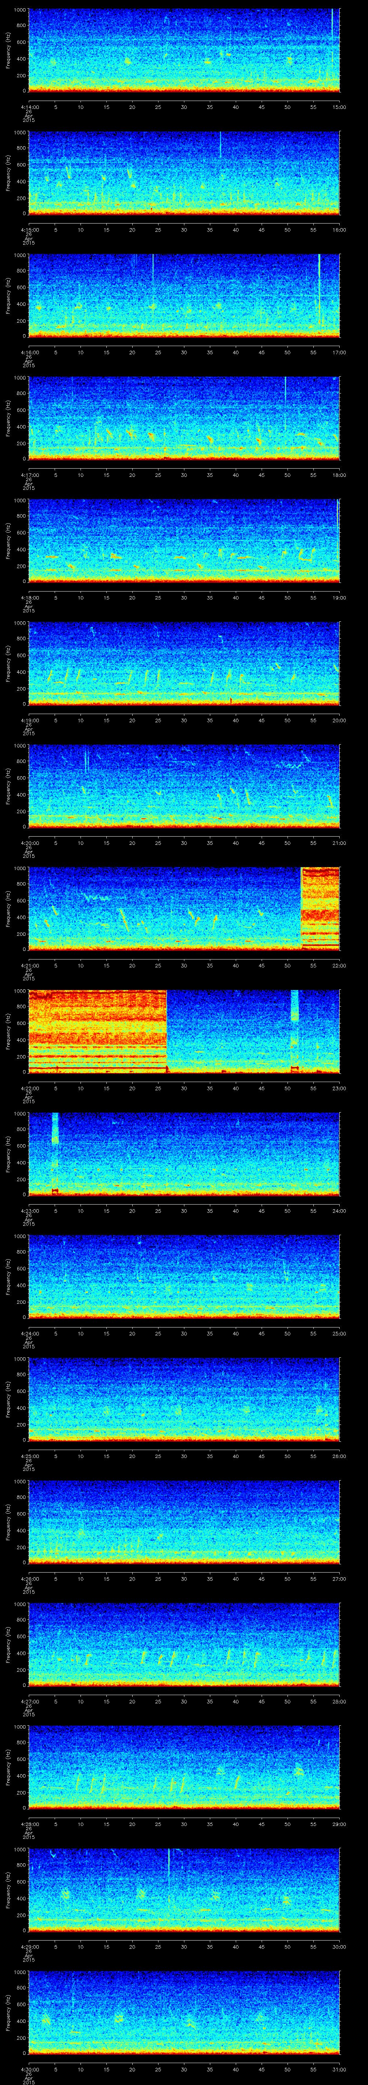Click the Frequency (Hz) axis label of 4:14:00 panel
Image resolution: width=368 pixels, height=2085 pixels.
[8, 51]
